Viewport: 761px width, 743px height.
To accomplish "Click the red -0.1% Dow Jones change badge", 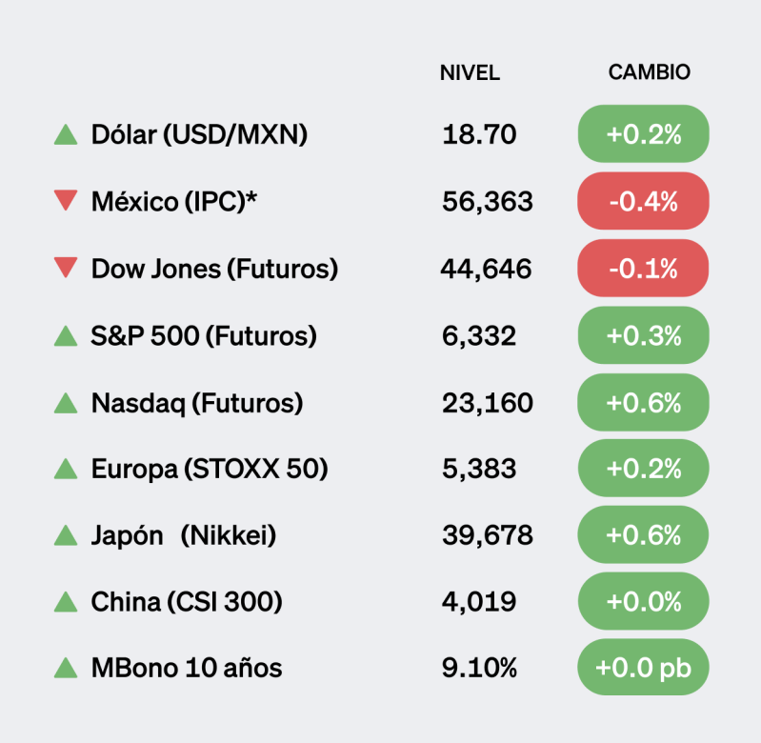I will click(644, 269).
